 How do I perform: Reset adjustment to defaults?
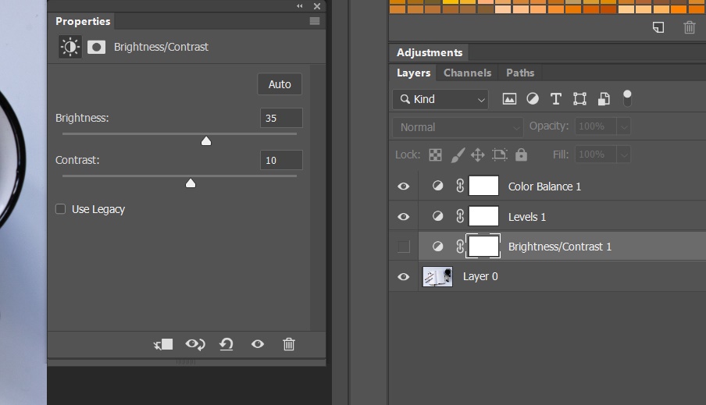coord(226,344)
